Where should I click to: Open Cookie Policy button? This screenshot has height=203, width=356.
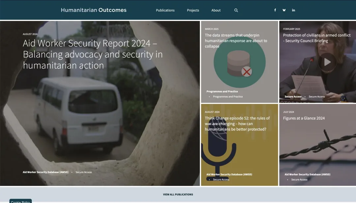pos(20,201)
